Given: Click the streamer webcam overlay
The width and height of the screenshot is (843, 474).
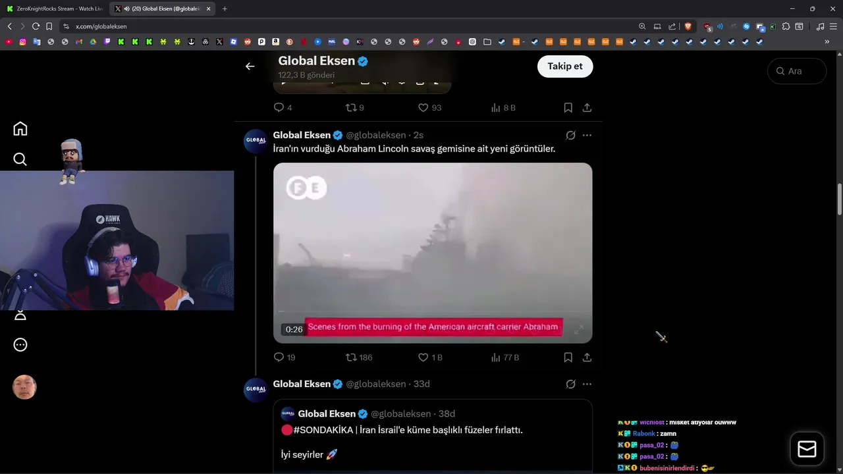Looking at the screenshot, I should click(x=117, y=240).
